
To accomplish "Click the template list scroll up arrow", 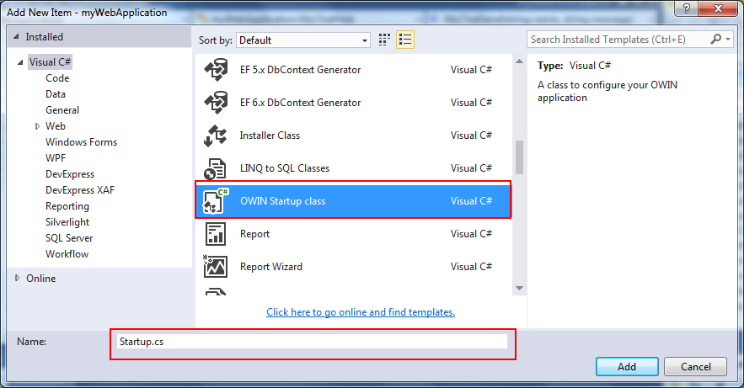I will coord(520,61).
